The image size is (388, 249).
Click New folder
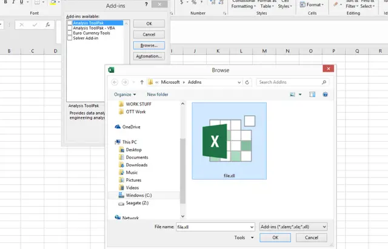[158, 95]
